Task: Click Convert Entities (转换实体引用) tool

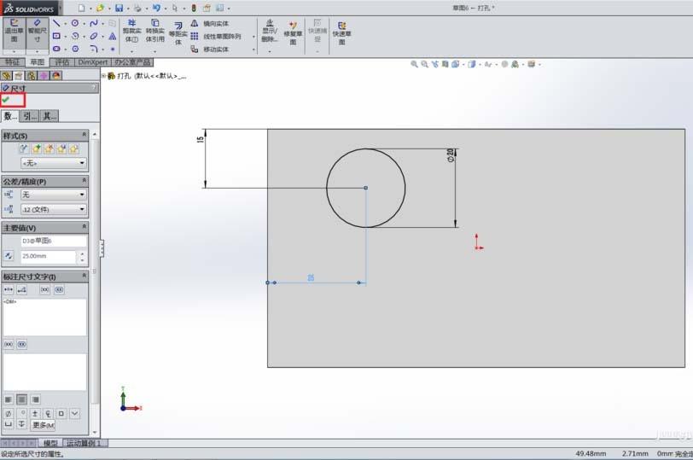Action: pos(155,31)
